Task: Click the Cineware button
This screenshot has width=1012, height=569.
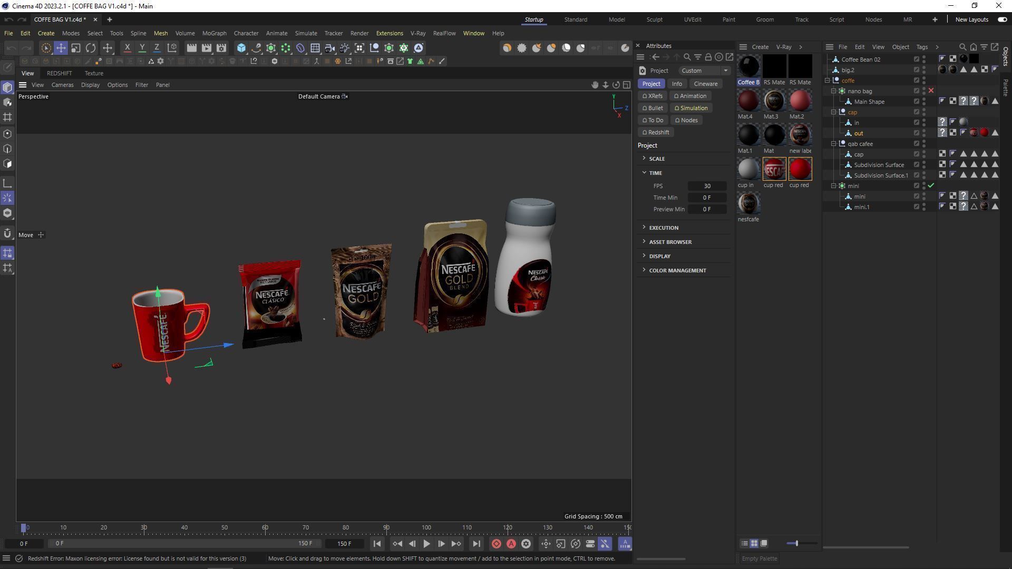Action: tap(705, 84)
